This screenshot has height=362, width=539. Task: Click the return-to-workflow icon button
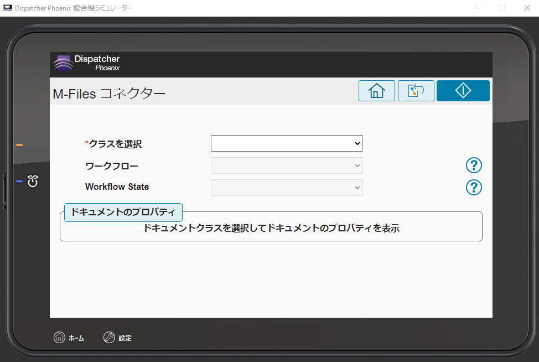[416, 91]
